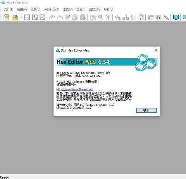Open the 历史 menu
Viewport: 186px width, 179px height.
(x=81, y=10)
